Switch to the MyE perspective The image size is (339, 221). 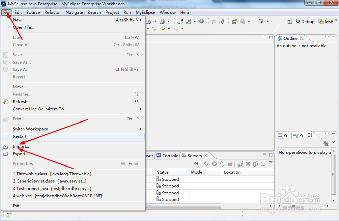(325, 22)
